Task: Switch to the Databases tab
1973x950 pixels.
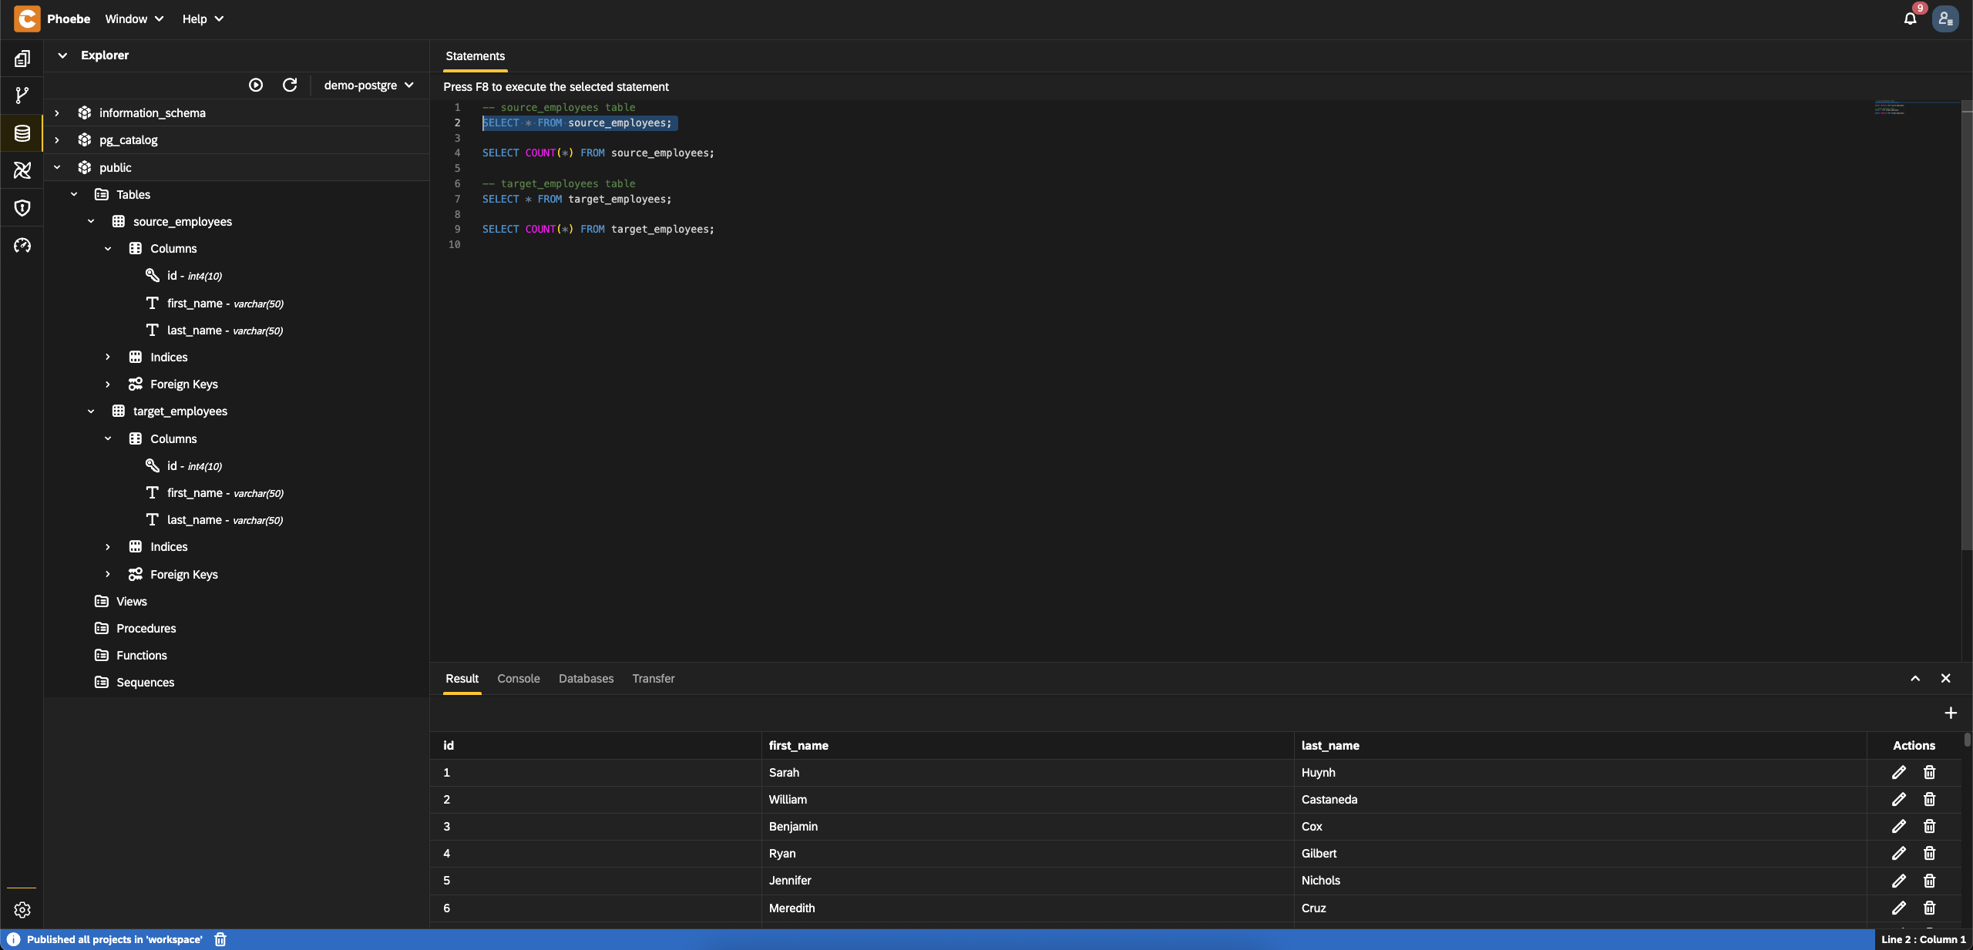Action: [586, 678]
